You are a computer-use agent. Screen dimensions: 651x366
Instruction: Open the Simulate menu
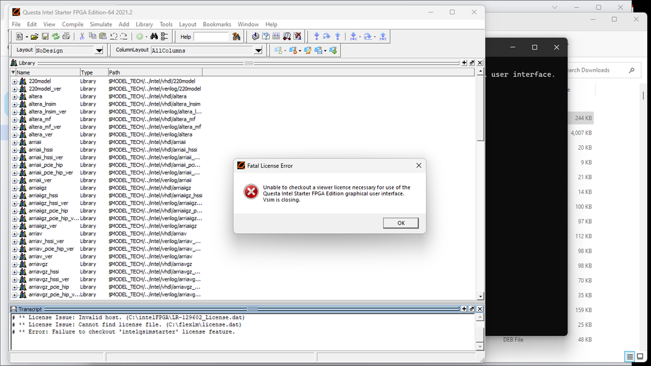101,25
